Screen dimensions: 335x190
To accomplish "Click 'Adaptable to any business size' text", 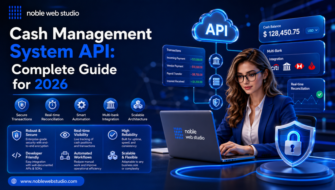I will click(132, 165).
